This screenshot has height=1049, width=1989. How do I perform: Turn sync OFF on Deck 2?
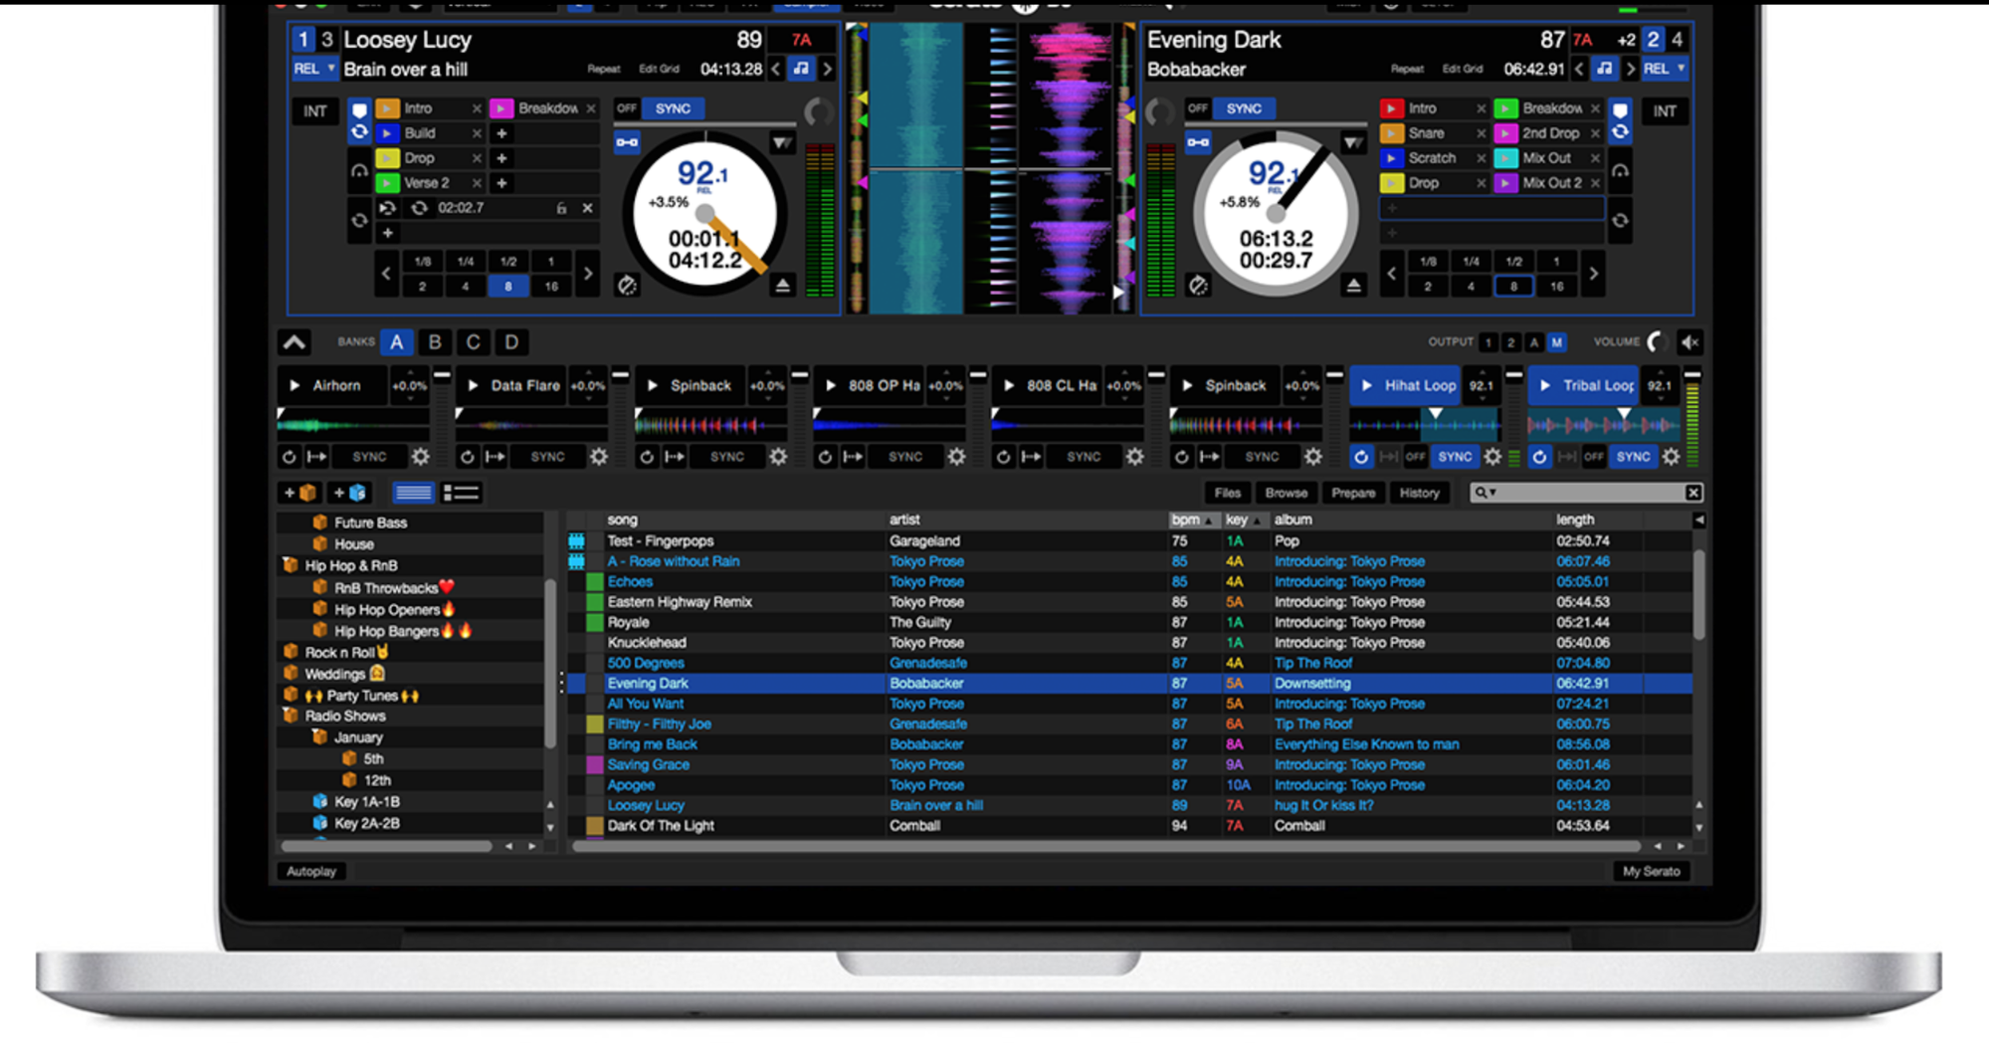(x=1198, y=108)
